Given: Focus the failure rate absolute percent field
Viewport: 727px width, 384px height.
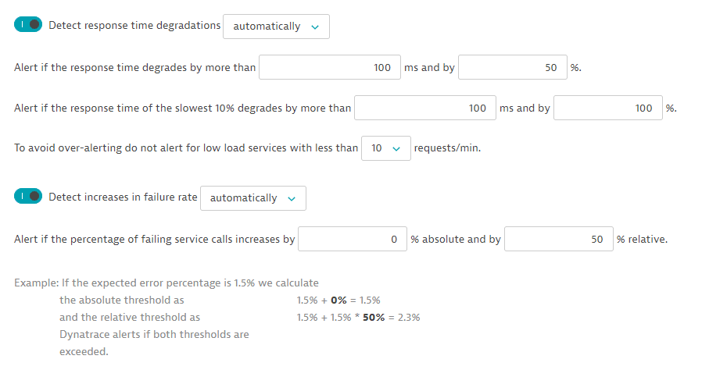Looking at the screenshot, I should [353, 240].
